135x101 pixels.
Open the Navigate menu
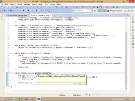27,4
